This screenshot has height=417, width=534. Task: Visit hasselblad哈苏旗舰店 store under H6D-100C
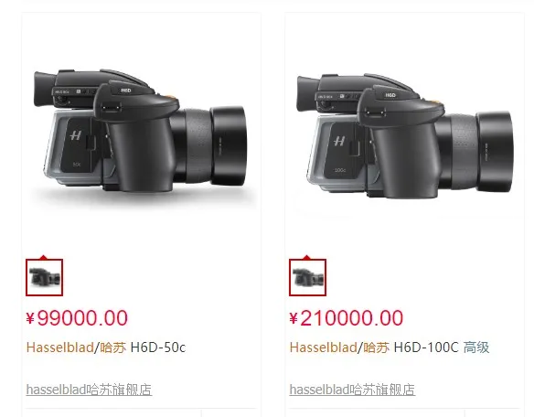[x=352, y=390]
